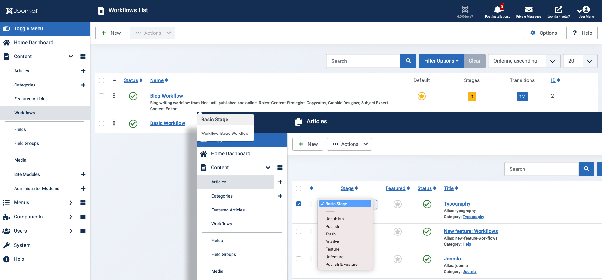Open Actions dropdown in Articles window
Image resolution: width=602 pixels, height=280 pixels.
point(349,144)
